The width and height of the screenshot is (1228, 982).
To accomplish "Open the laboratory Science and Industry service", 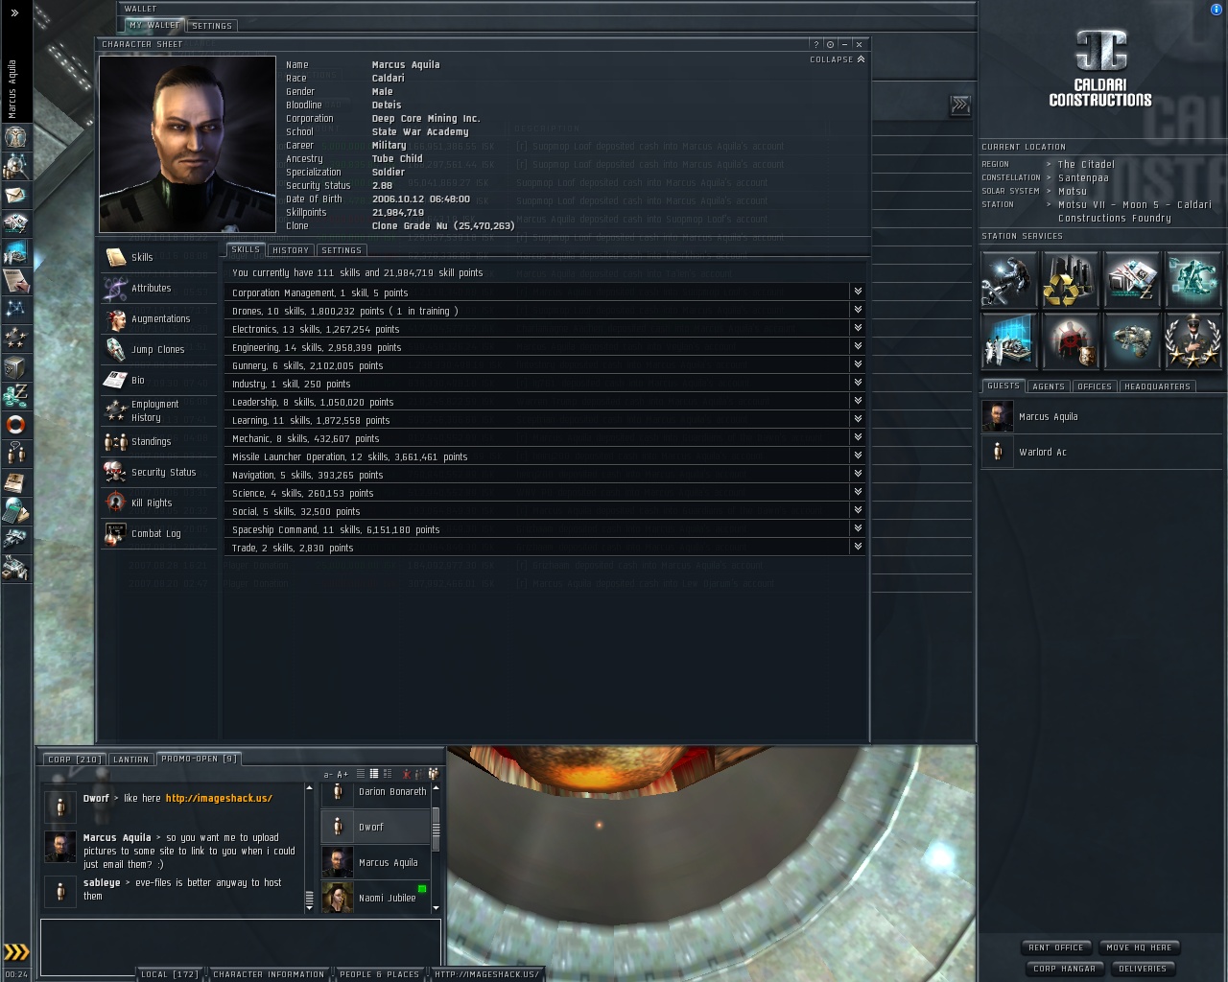I will point(1009,339).
